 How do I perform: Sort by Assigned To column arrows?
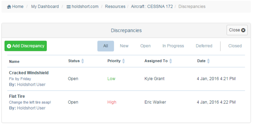pos(171,61)
